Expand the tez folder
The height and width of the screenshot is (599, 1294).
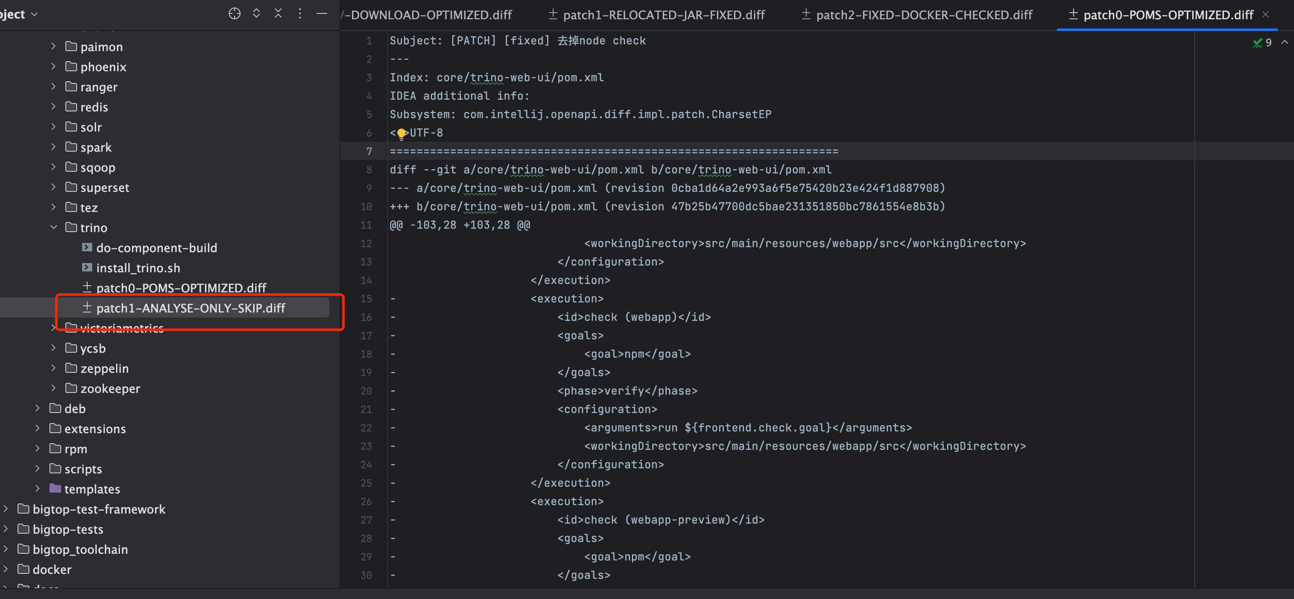[x=53, y=207]
